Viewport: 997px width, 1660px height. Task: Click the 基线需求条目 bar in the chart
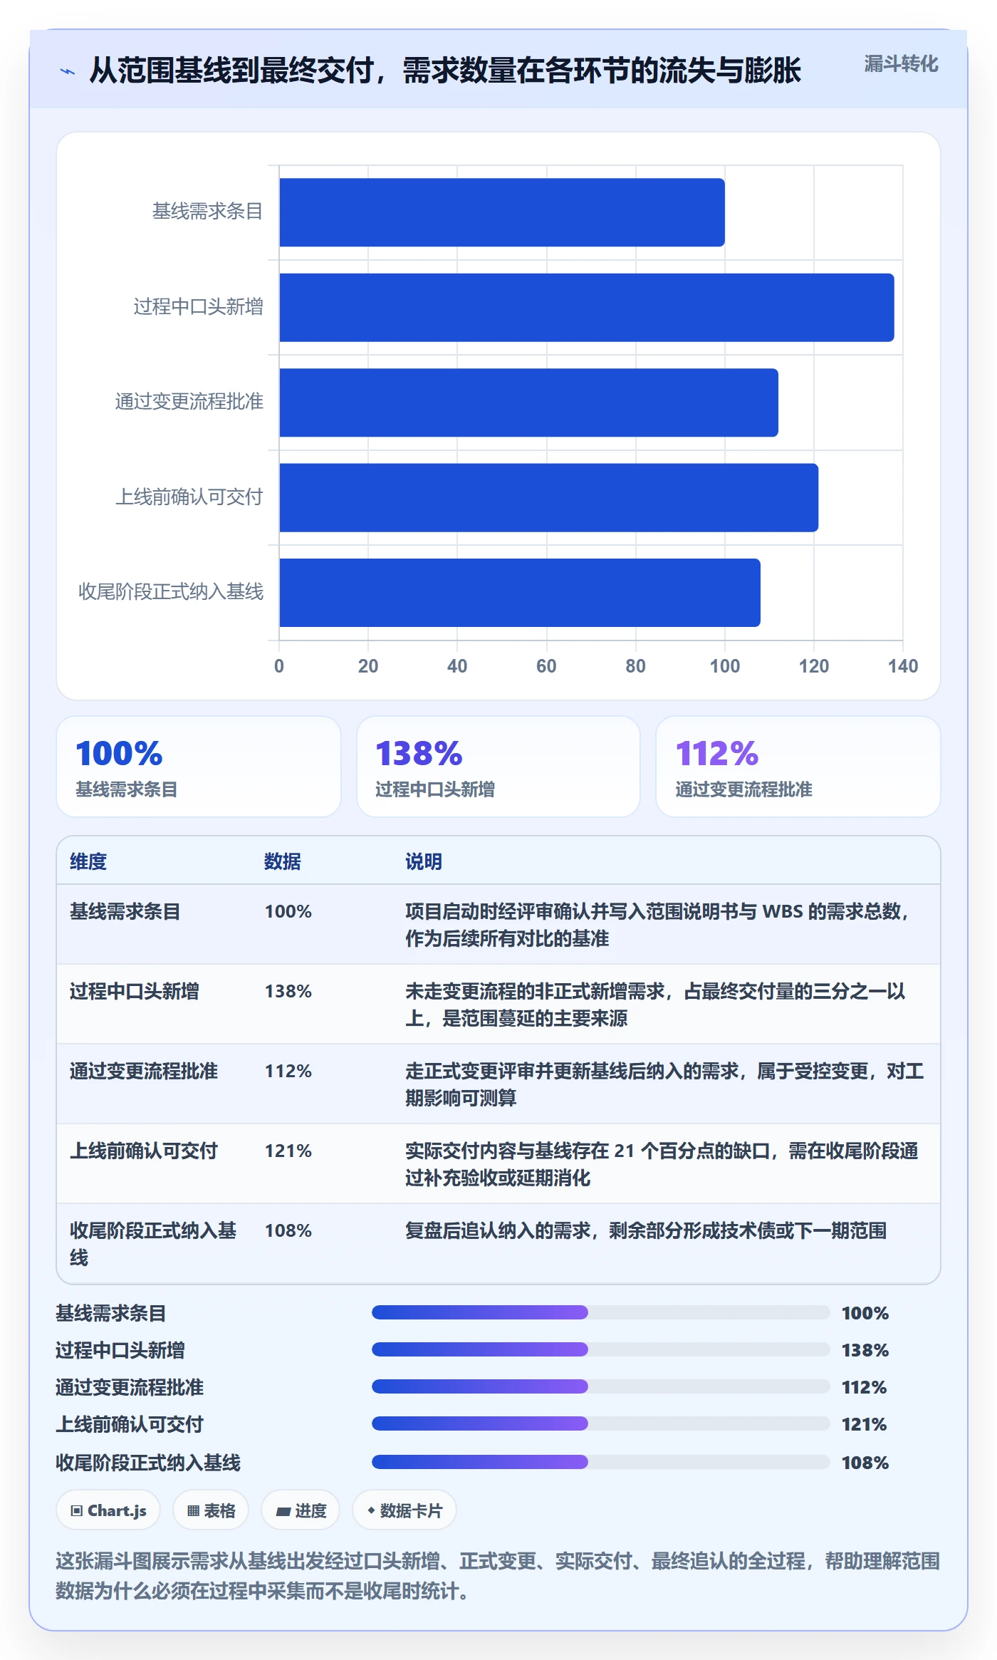[x=502, y=212]
